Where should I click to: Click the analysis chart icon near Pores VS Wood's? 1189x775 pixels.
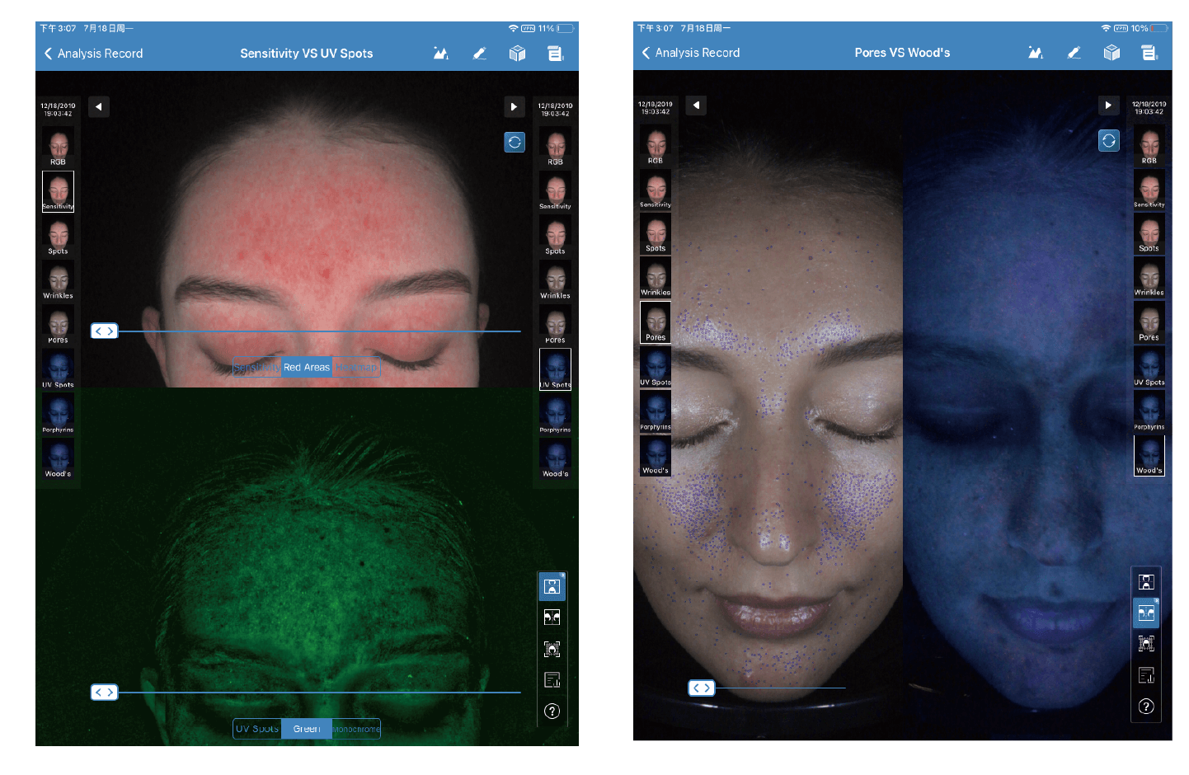coord(1036,52)
